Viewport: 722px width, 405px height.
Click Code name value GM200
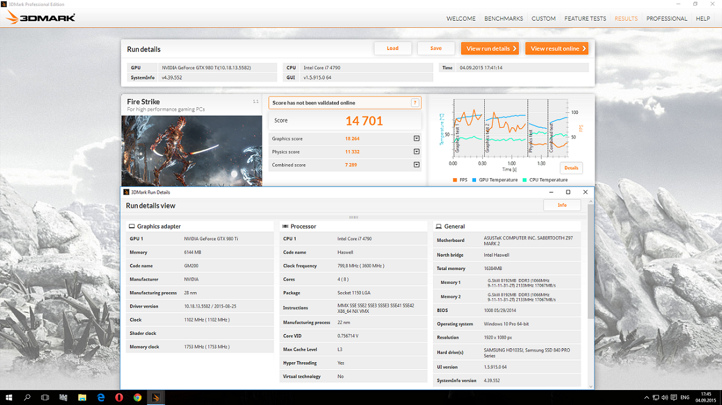[191, 266]
